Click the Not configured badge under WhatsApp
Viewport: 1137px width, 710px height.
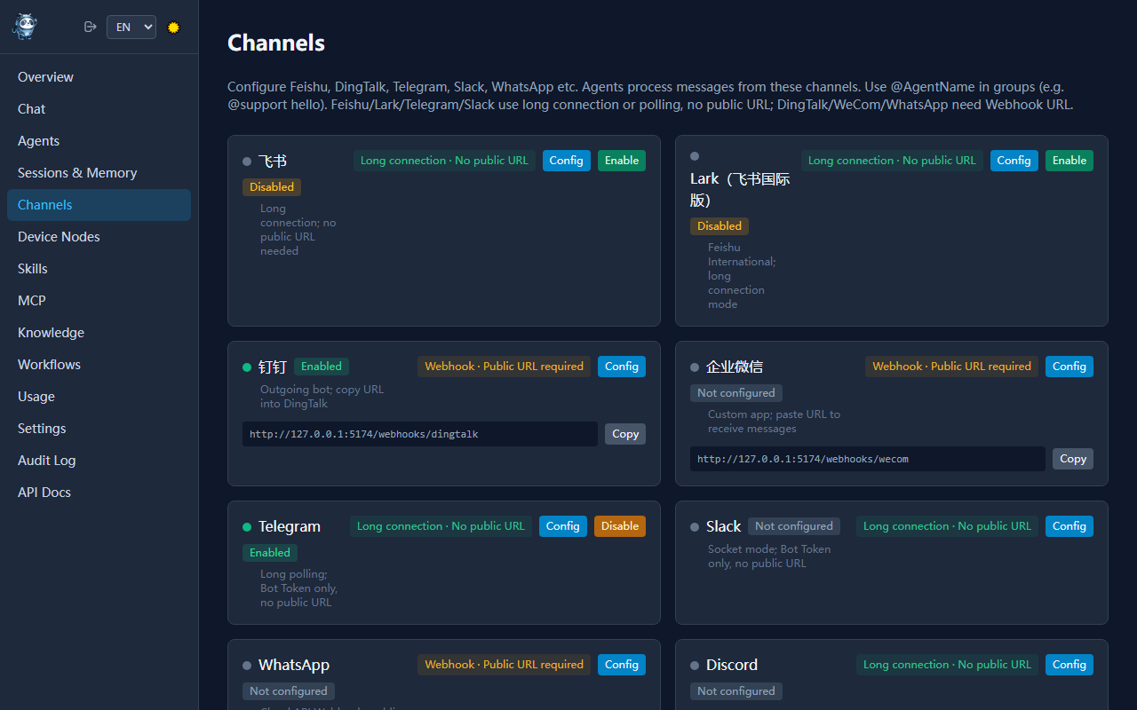point(289,691)
